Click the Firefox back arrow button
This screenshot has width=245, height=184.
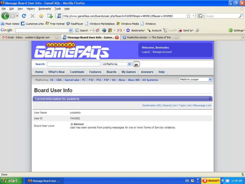[6, 16]
